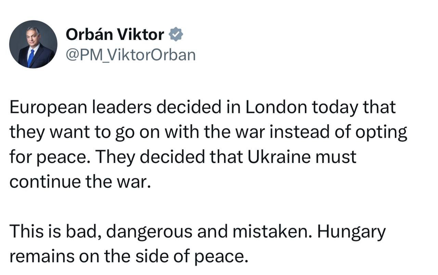The width and height of the screenshot is (438, 275).
Task: Click the word "London" in the tweet
Action: tap(276, 108)
